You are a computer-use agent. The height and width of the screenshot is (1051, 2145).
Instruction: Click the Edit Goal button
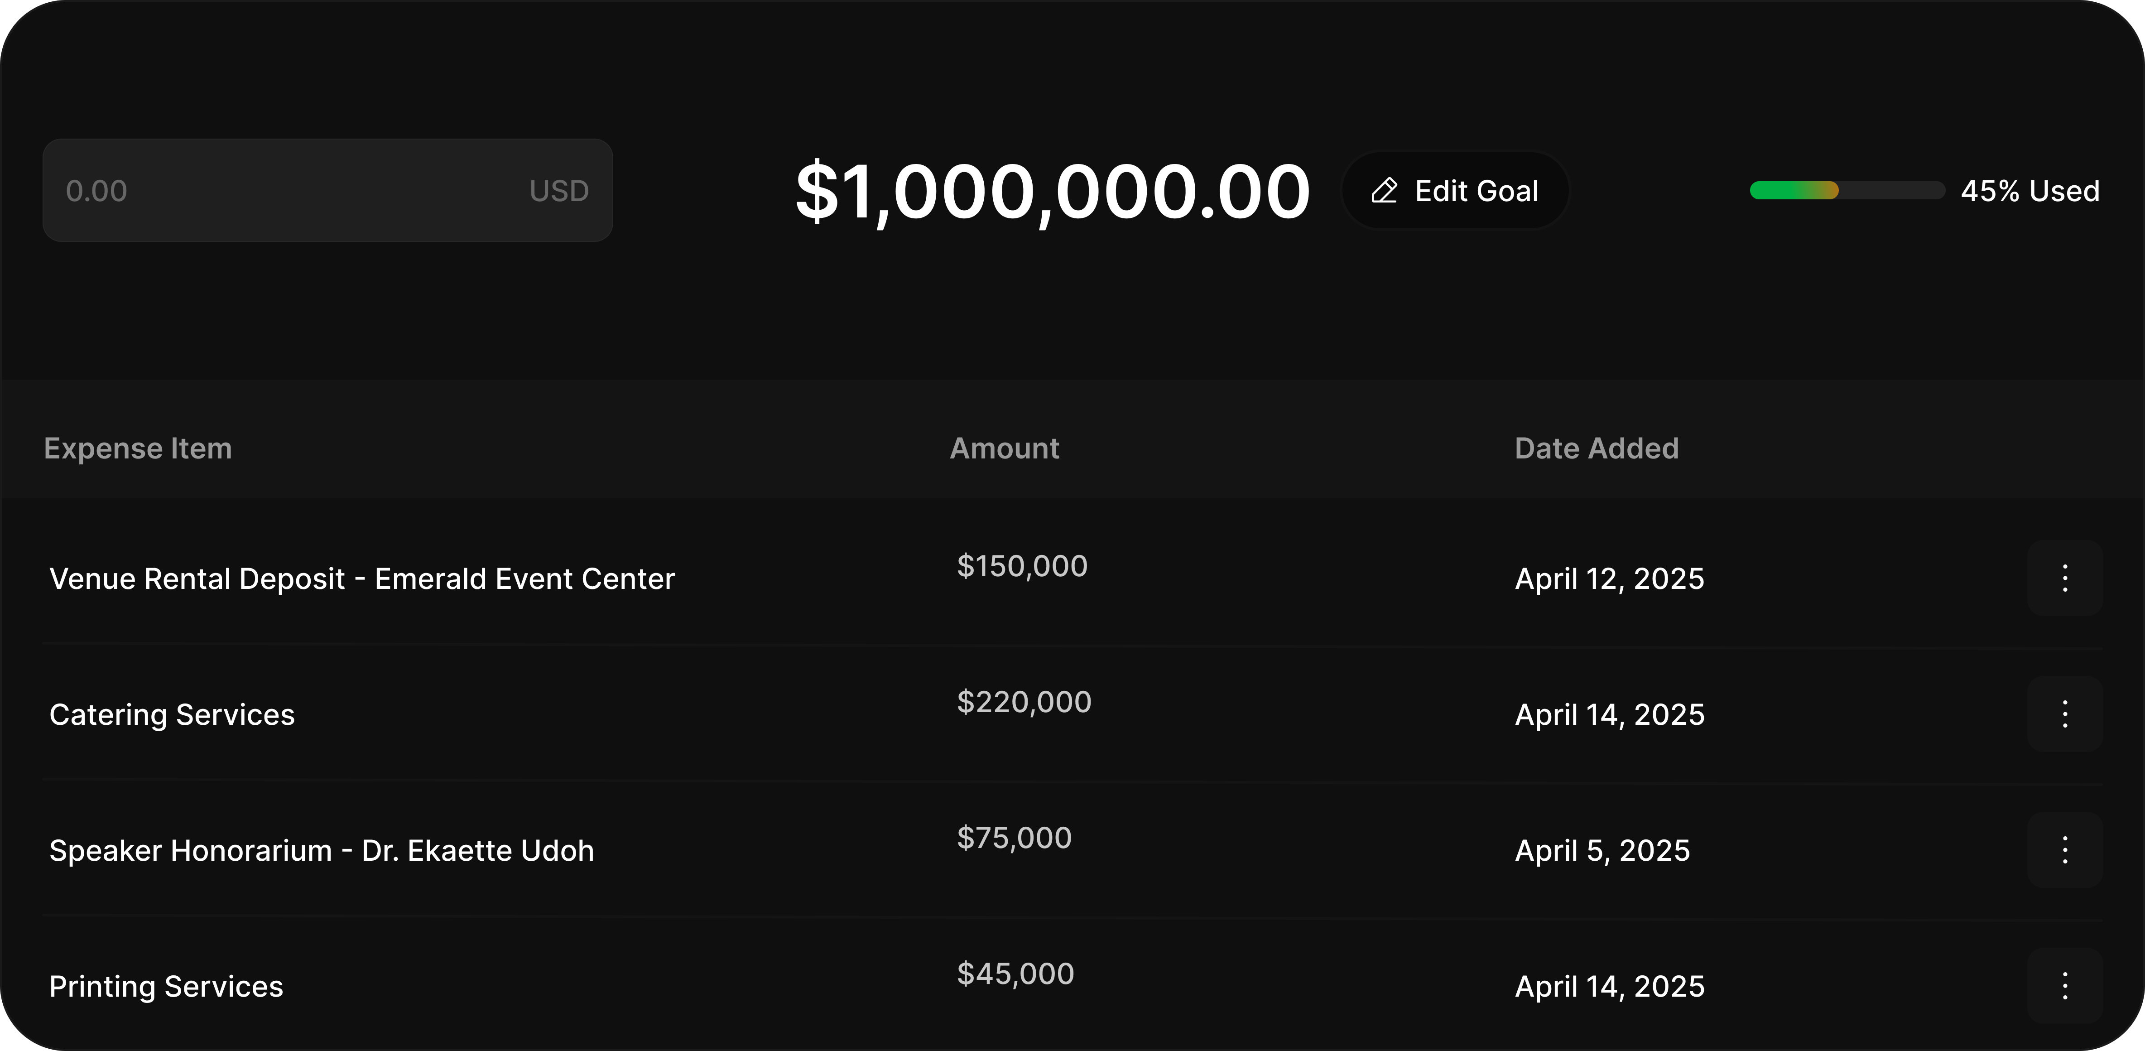1455,191
